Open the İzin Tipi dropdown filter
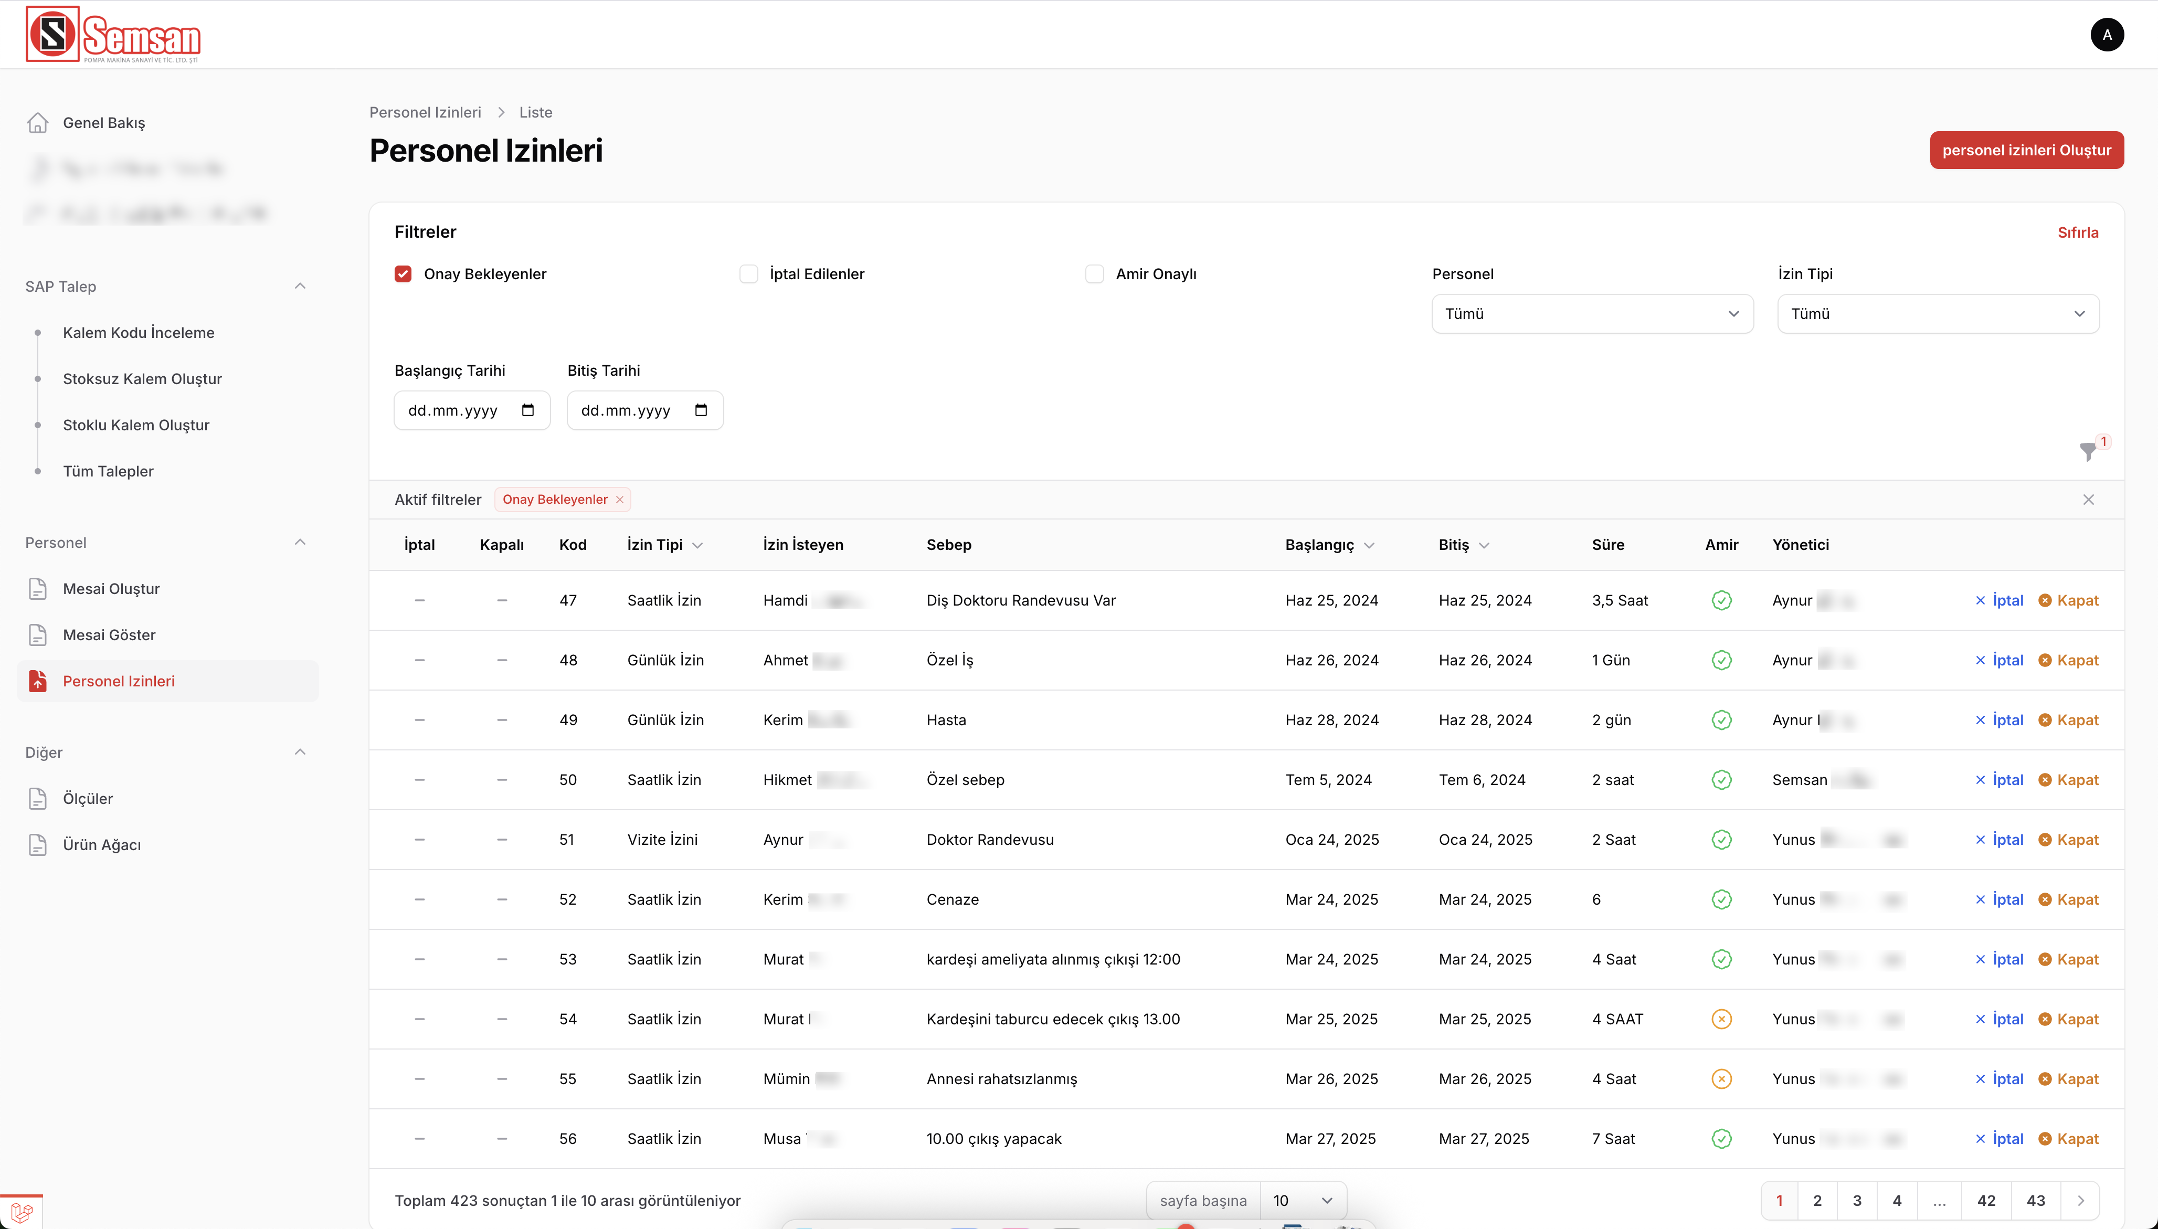 click(x=1938, y=314)
